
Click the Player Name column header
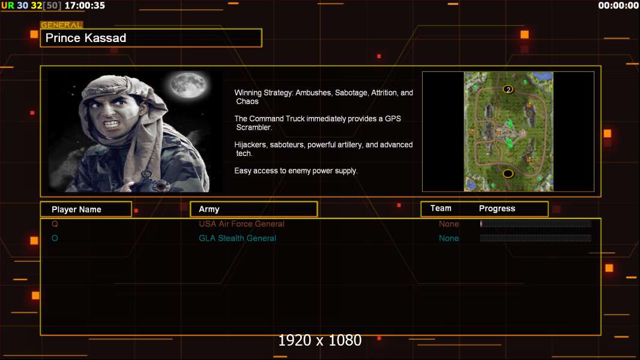[86, 209]
